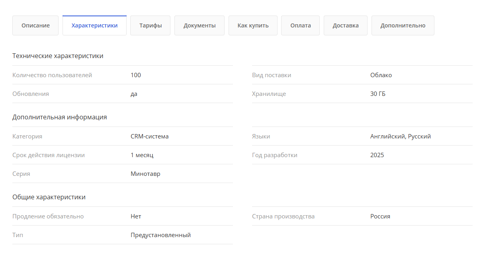Click the Минотавр series value
Image resolution: width=481 pixels, height=257 pixels.
(x=145, y=174)
